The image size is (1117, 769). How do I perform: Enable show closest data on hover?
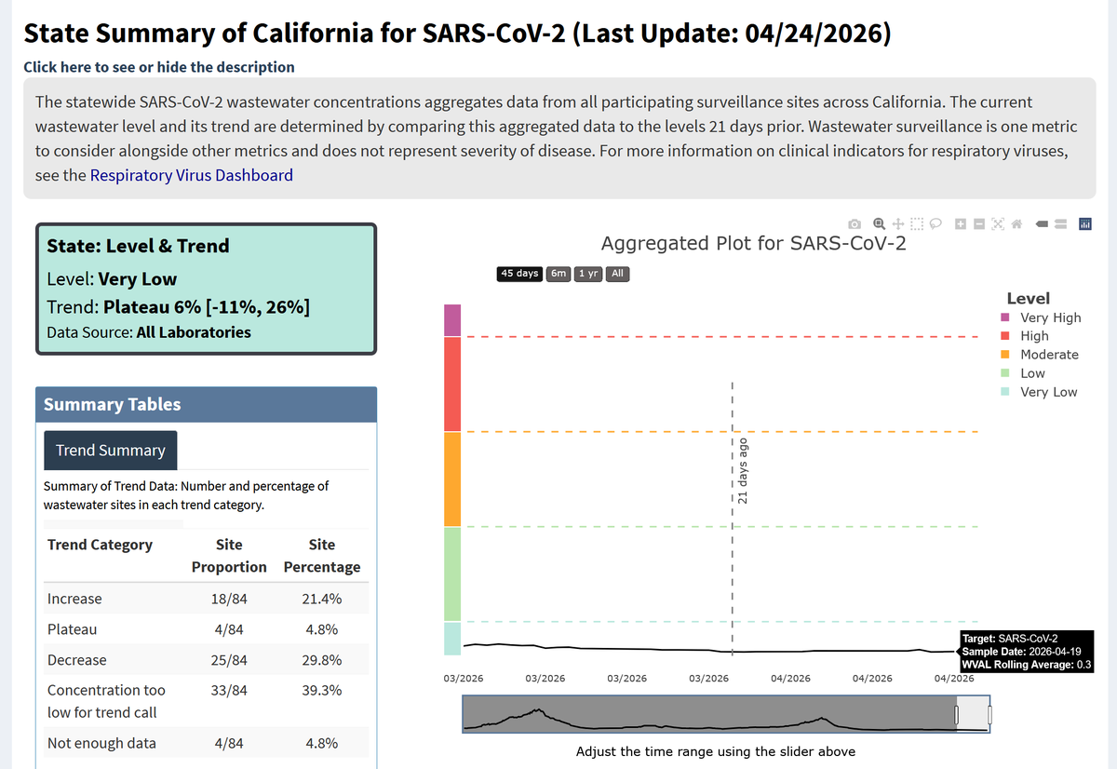tap(1042, 224)
